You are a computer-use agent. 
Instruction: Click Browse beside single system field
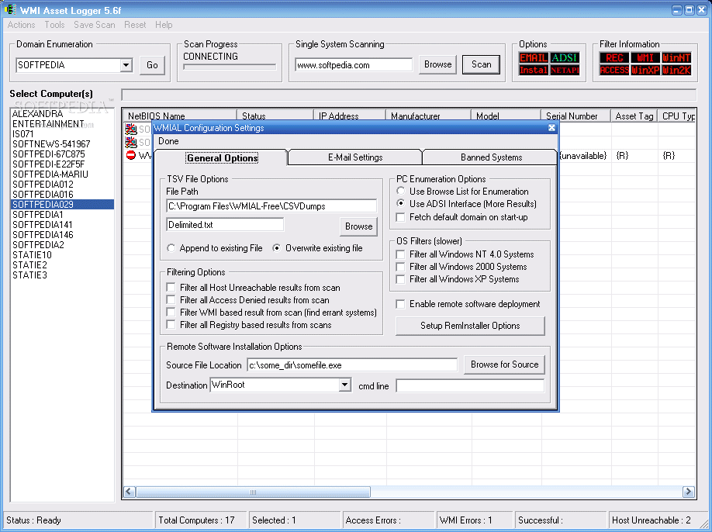pyautogui.click(x=437, y=64)
